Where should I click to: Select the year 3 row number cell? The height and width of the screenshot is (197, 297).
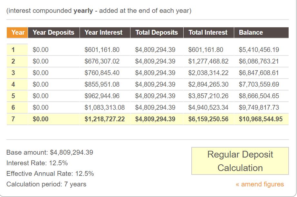[x=17, y=73]
